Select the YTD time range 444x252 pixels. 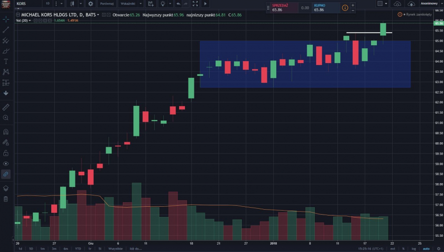pyautogui.click(x=78, y=249)
